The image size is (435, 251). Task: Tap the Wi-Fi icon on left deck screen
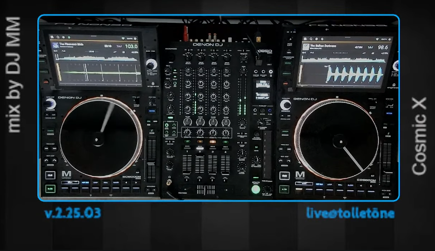(x=123, y=38)
